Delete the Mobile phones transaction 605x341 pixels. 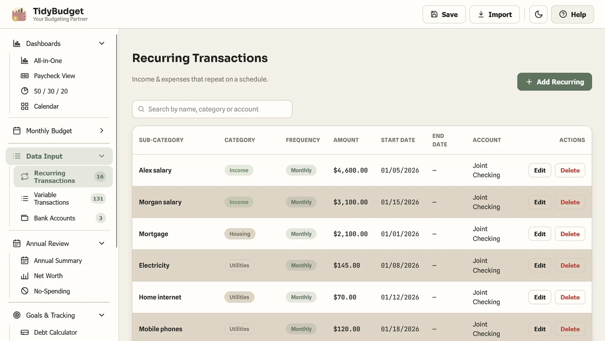pos(570,329)
